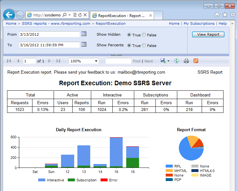Open the My Subscriptions link
This screenshot has width=237, height=191.
tap(199, 23)
